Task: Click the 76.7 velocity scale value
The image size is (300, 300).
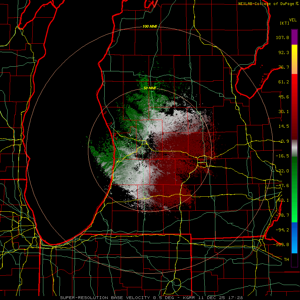Action: click(284, 67)
